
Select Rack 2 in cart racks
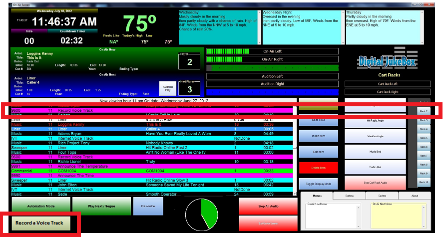click(424, 111)
